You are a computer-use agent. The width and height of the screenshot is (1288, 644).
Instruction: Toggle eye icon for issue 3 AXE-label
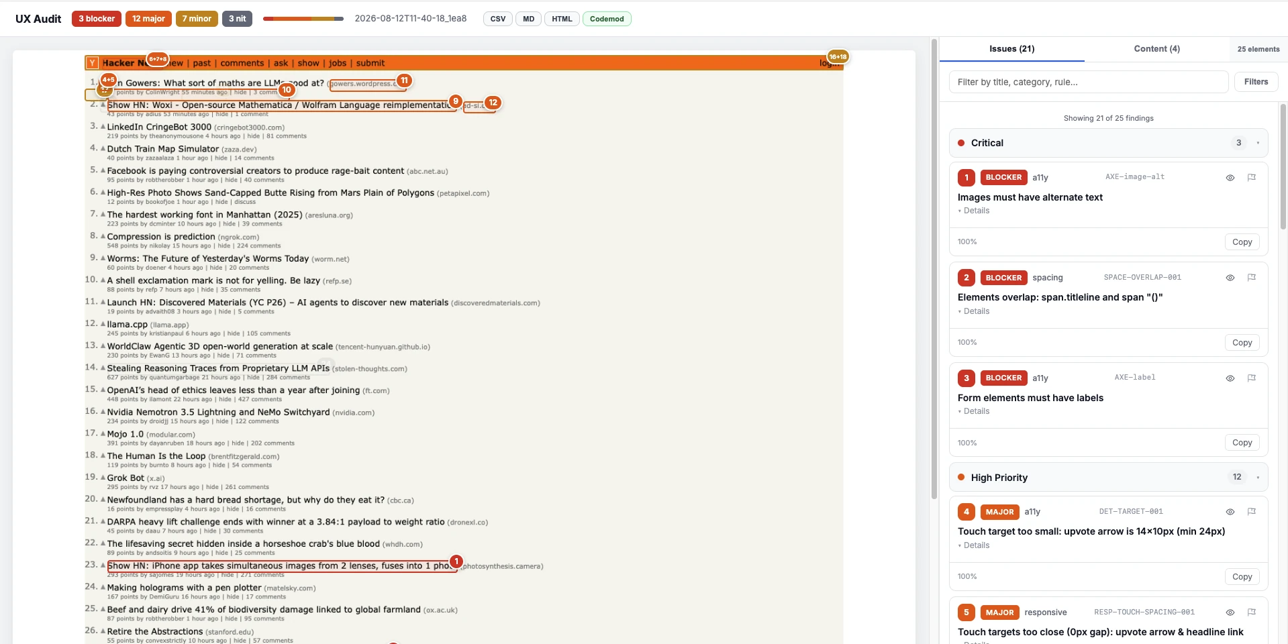click(x=1230, y=378)
